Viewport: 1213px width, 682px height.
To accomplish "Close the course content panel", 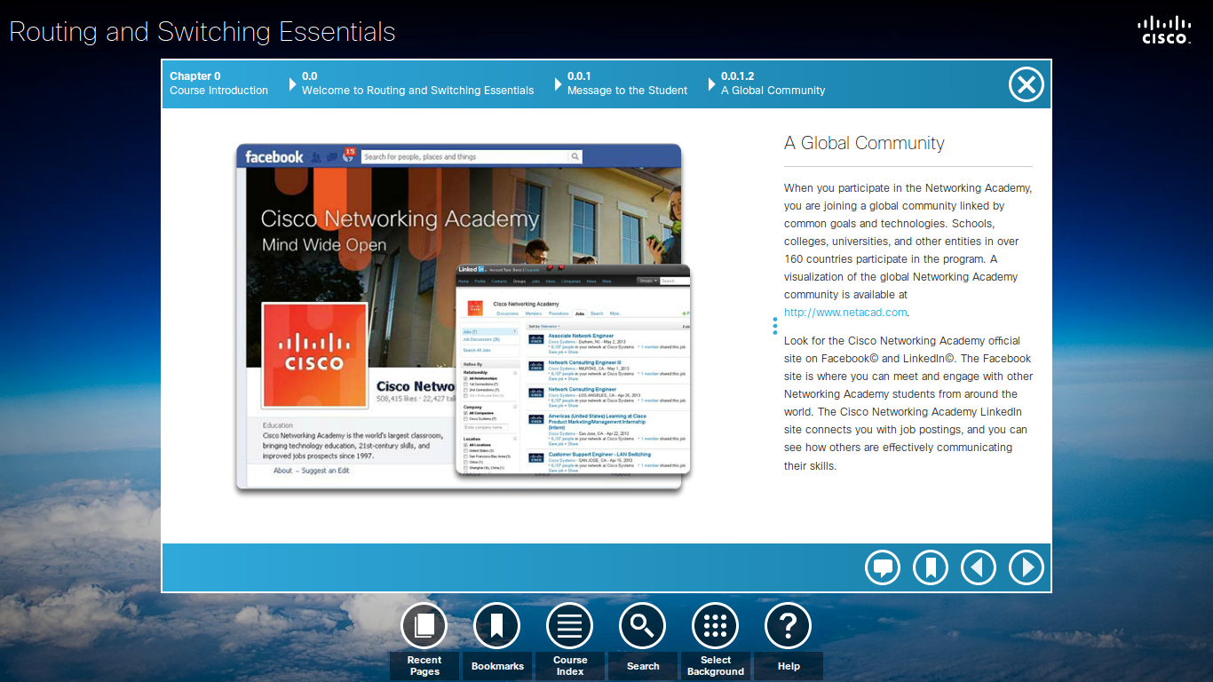I will (x=1026, y=84).
